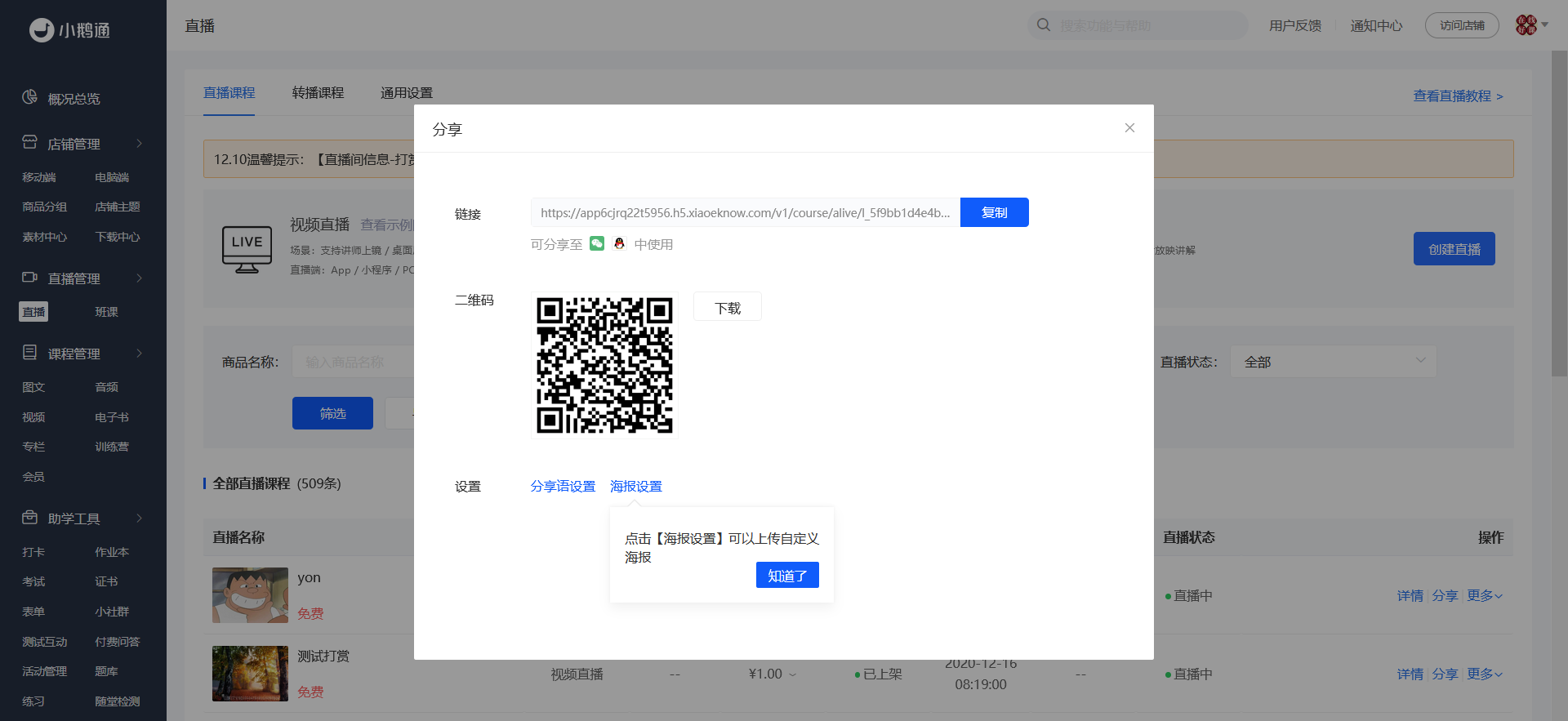Viewport: 1568px width, 721px height.
Task: Open 题库 in the sidebar
Action: (106, 671)
